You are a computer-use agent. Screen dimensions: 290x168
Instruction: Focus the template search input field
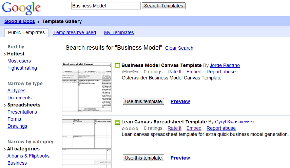point(106,6)
